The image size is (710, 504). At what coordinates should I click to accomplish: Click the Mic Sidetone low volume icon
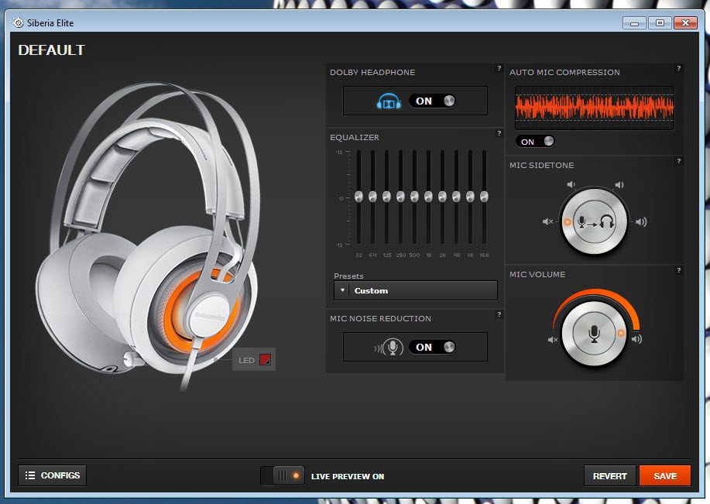(571, 184)
